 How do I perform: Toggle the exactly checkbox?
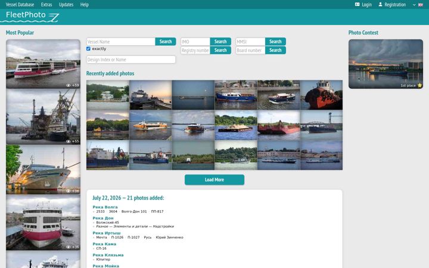point(88,49)
